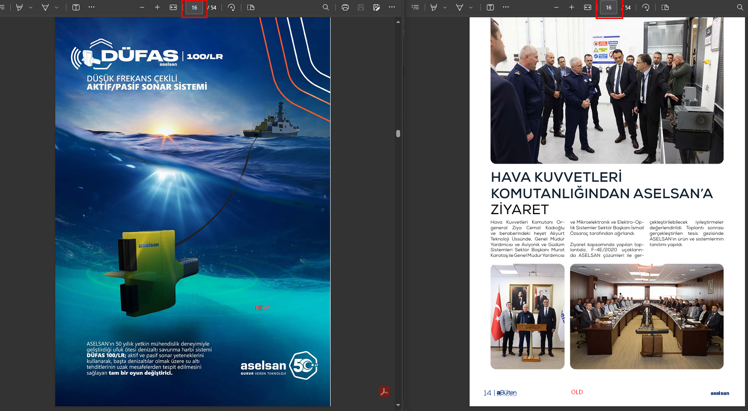Click Save icon in left viewer
Screen dimensions: 748x411
361,7
